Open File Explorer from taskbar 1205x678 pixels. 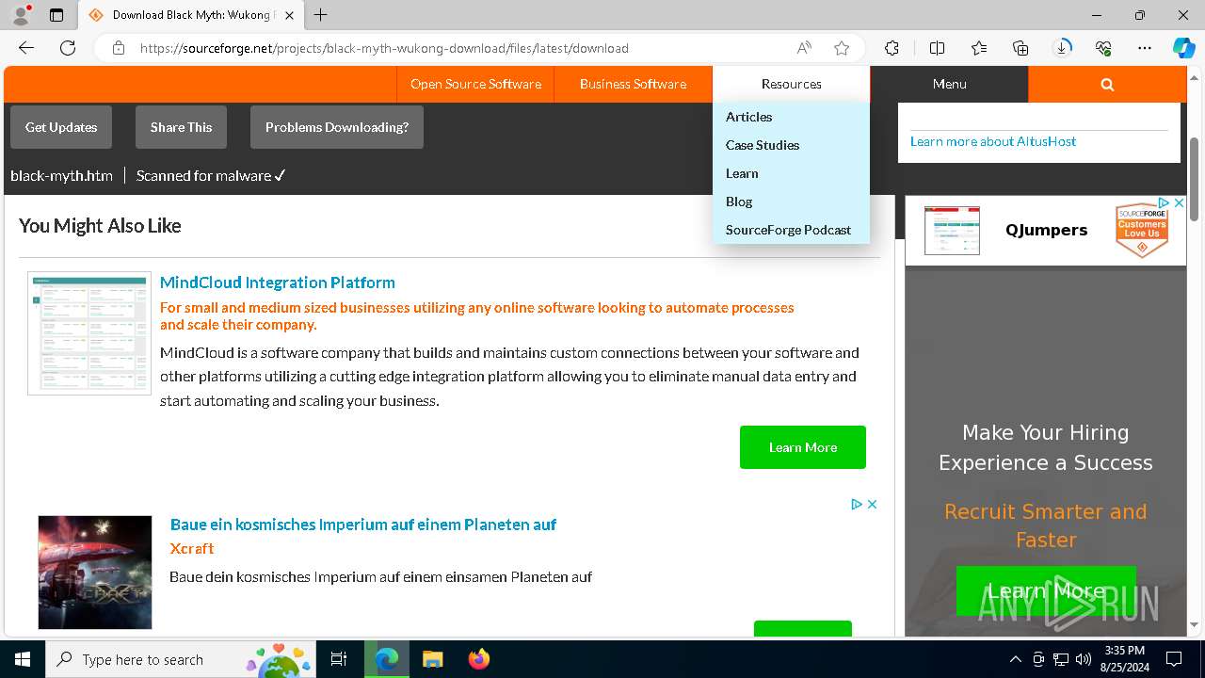pos(432,659)
